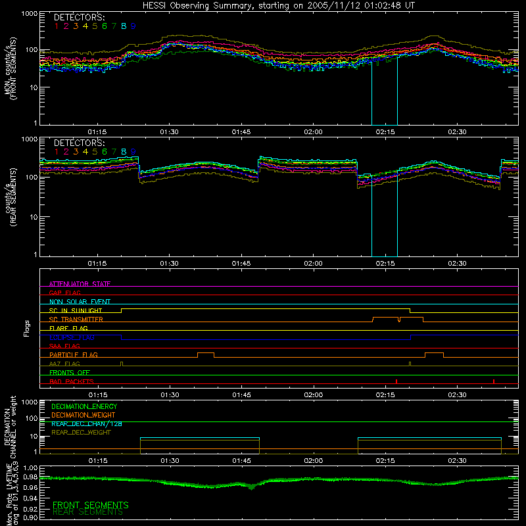Select the PARTICLE_FLAG label
Image resolution: width=526 pixels, height=526 pixels.
tap(74, 355)
